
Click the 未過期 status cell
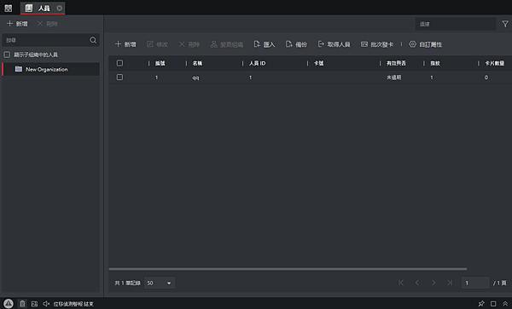point(393,77)
